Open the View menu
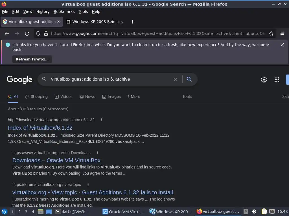Viewport: 289px width, 216px height. tap(28, 12)
